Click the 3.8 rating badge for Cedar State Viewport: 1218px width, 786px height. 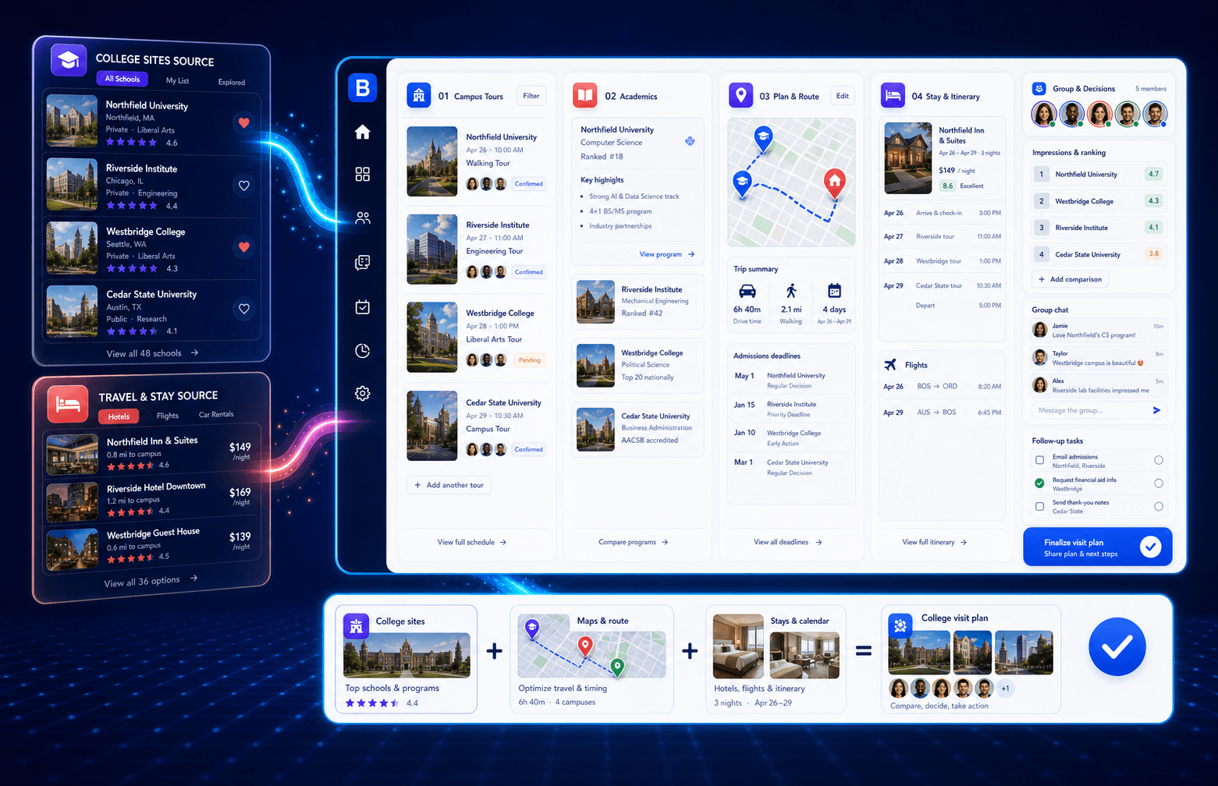tap(1153, 253)
